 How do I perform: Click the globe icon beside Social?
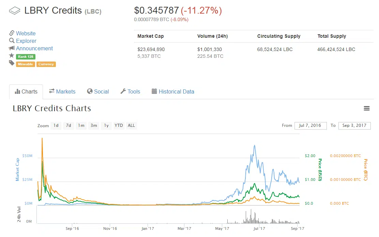[90, 91]
